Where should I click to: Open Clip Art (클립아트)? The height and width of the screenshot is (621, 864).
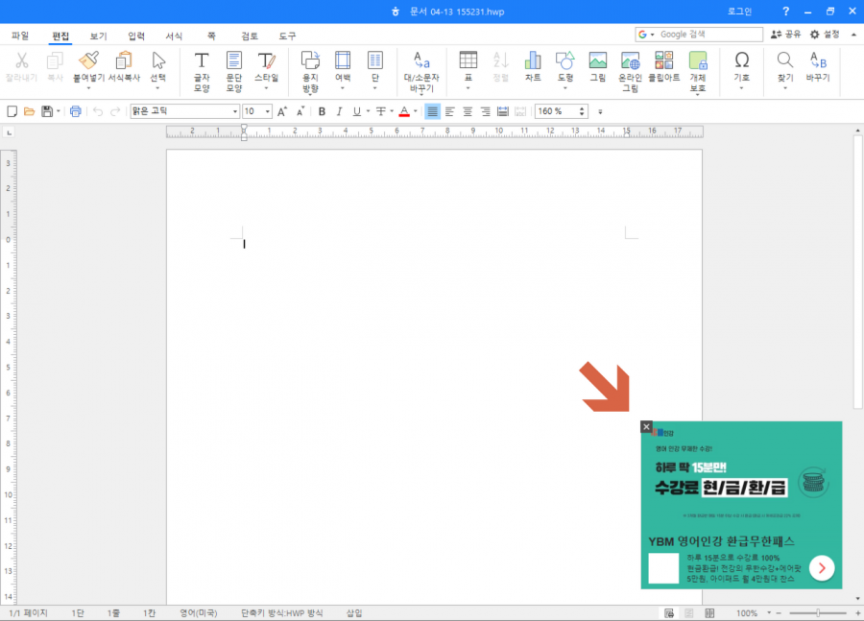(664, 67)
